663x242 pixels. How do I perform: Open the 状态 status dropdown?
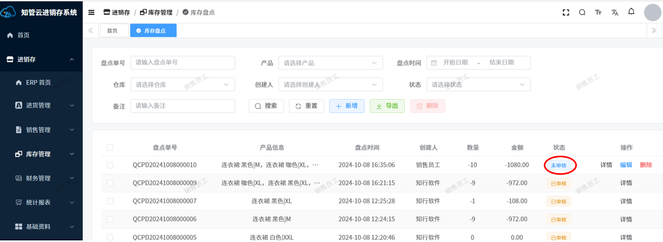click(x=478, y=85)
